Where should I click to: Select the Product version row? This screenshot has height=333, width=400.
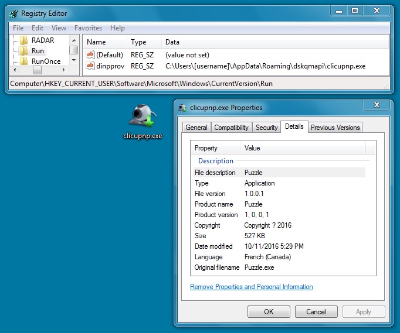280,215
